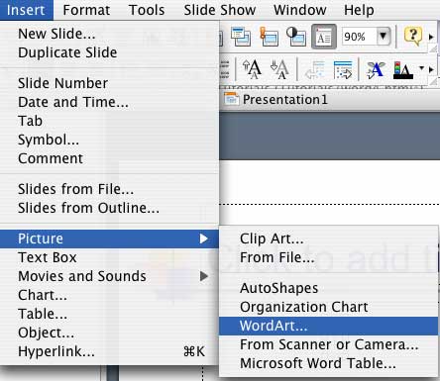Choose AutoShapes in Picture submenu
Viewport: 440px width, 381px height.
point(329,288)
